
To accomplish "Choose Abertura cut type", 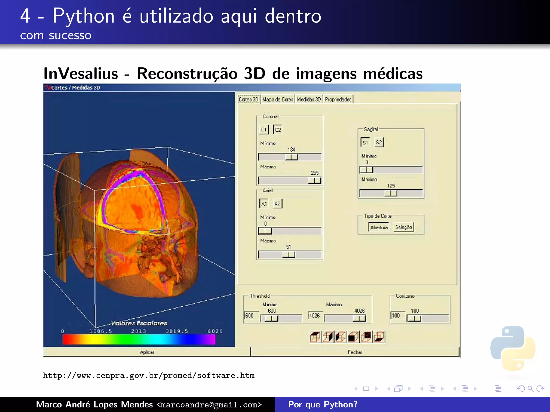I will [x=379, y=227].
